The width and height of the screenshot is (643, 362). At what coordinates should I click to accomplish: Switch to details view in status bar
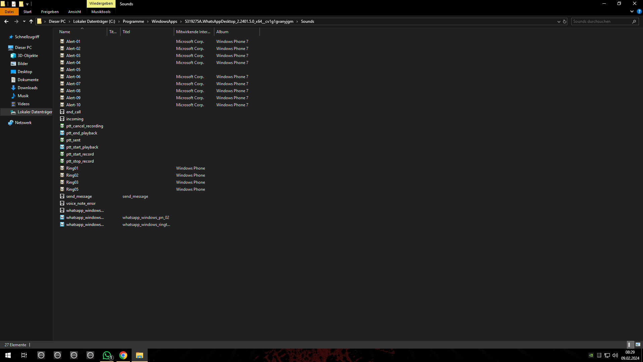point(630,345)
